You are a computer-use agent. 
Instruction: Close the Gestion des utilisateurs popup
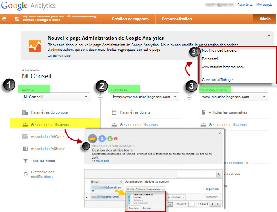click(219, 133)
